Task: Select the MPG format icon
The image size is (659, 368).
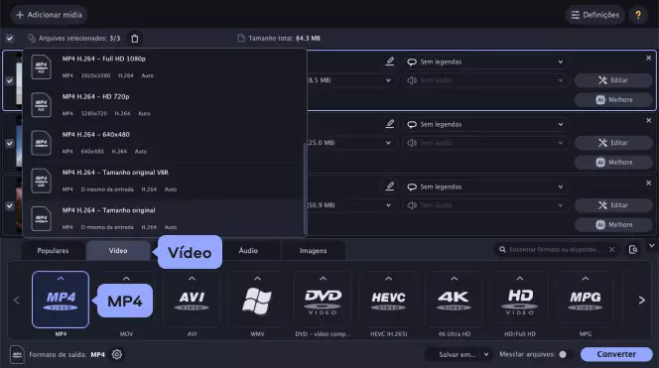Action: tap(585, 300)
